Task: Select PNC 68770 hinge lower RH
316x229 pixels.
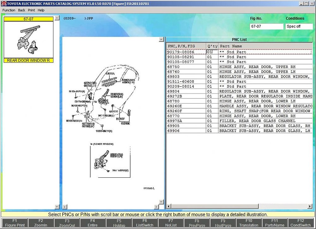Action: 240,116
